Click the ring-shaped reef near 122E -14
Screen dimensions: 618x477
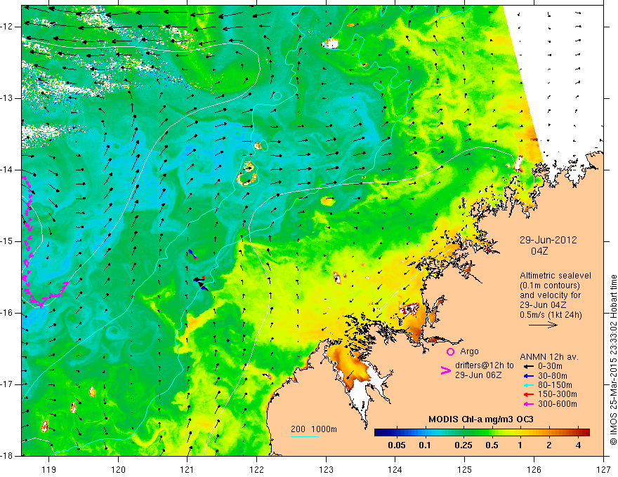(x=246, y=180)
